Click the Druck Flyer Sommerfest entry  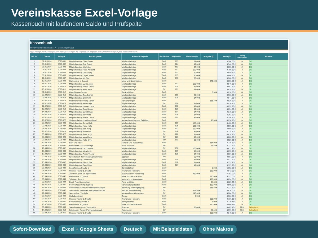pos(95,182)
